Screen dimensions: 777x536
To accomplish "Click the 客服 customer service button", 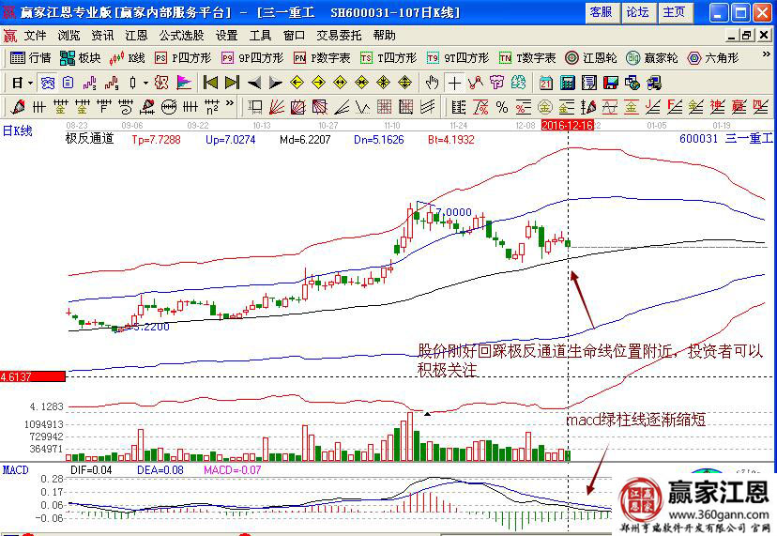I will [x=601, y=12].
